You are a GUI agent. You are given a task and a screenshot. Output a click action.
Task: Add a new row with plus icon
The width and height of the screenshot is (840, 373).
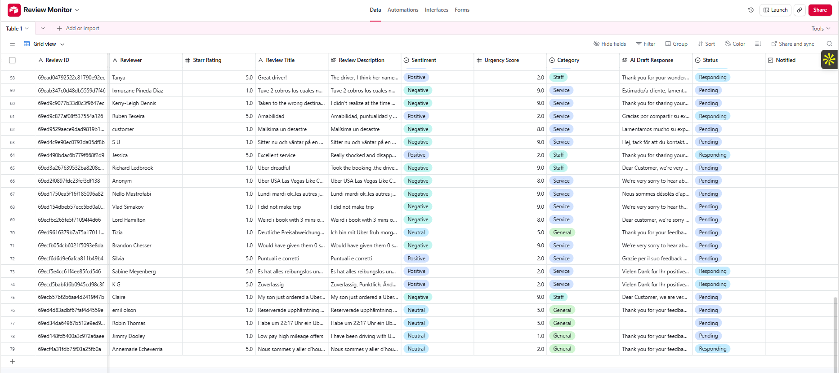point(13,361)
